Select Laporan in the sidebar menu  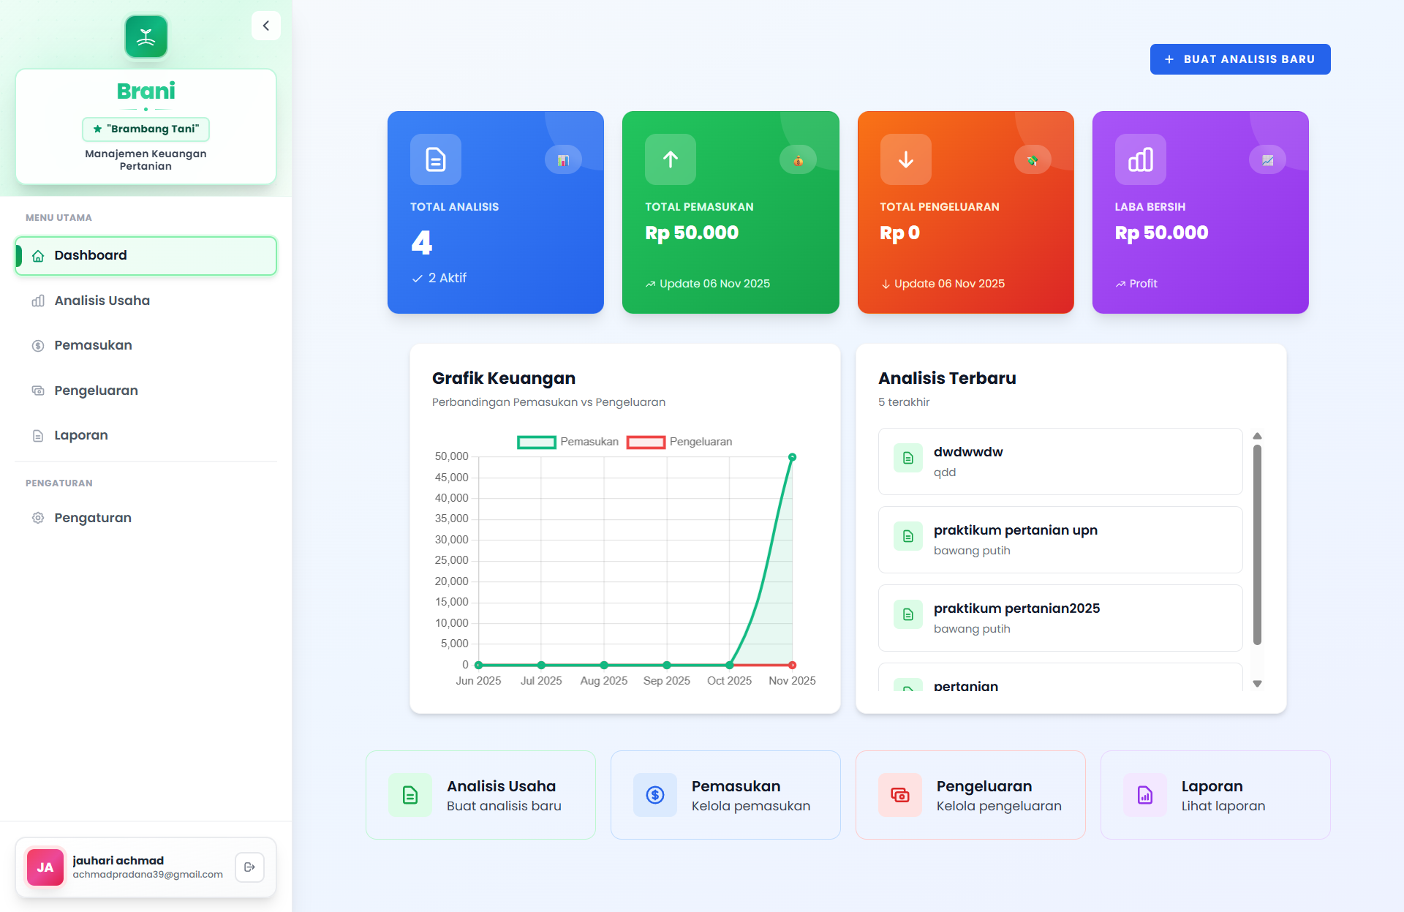point(80,435)
